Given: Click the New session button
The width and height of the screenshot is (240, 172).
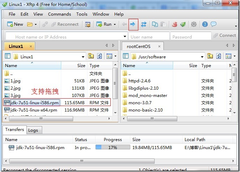Looking at the screenshot, I should pyautogui.click(x=15, y=24).
